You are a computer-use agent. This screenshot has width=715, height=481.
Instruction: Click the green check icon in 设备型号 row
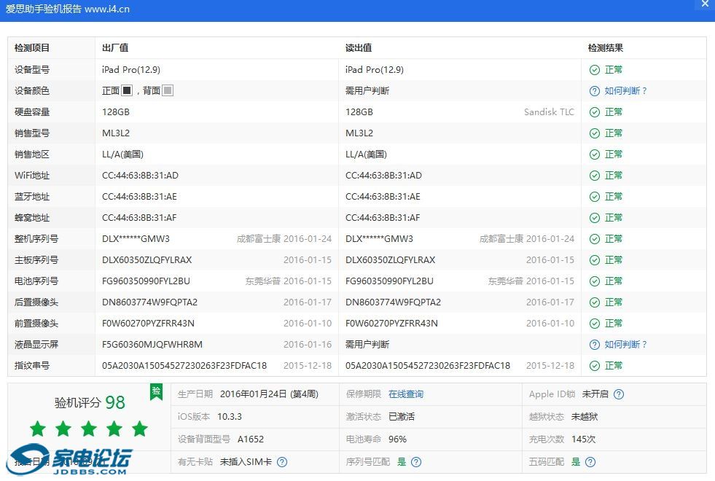click(595, 70)
